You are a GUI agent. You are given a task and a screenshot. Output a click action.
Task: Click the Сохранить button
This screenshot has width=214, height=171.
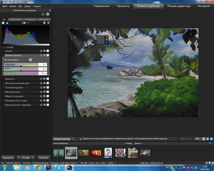pyautogui.click(x=8, y=158)
